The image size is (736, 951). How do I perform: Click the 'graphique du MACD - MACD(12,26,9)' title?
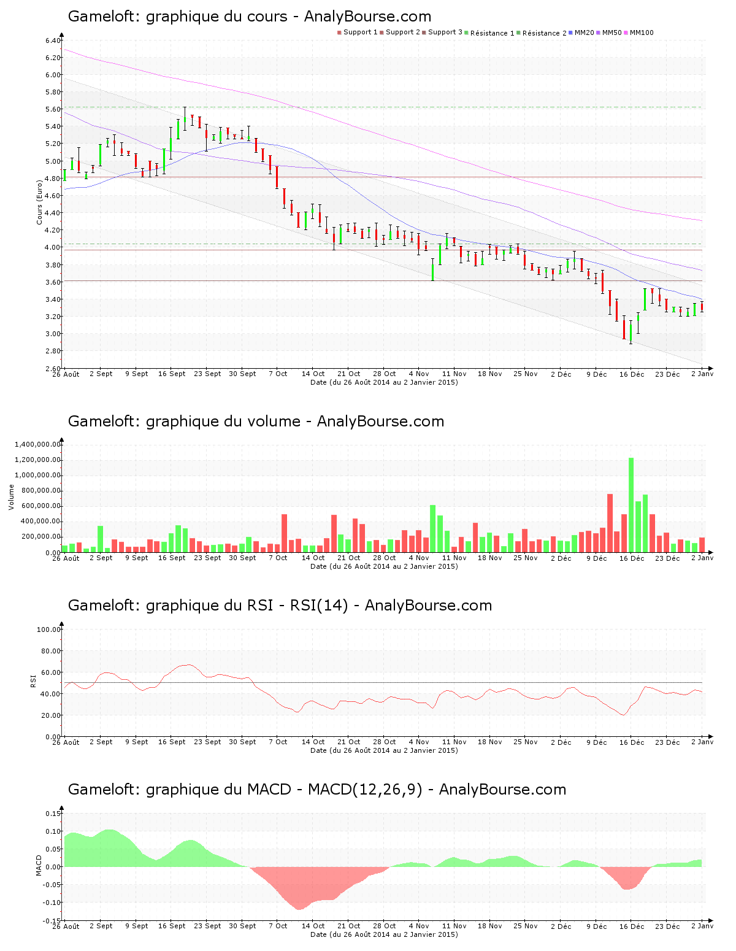pyautogui.click(x=284, y=790)
